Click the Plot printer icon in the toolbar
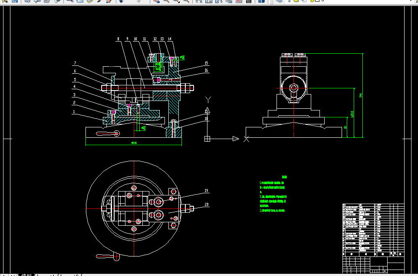Image resolution: width=418 pixels, height=276 pixels. click(x=27, y=1)
